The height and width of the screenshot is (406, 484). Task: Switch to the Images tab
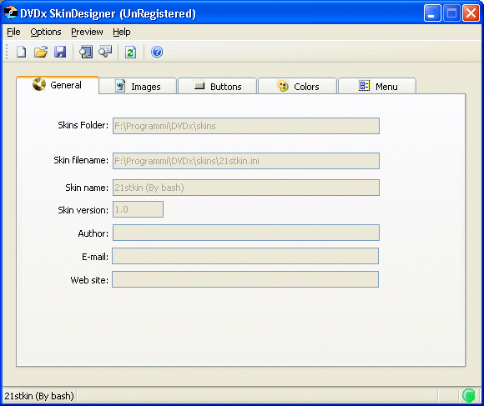pos(138,86)
